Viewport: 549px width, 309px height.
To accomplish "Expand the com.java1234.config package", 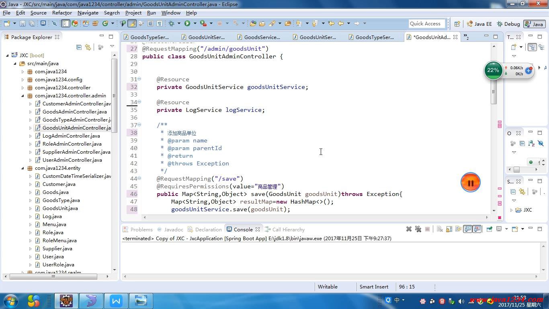I will (23, 80).
